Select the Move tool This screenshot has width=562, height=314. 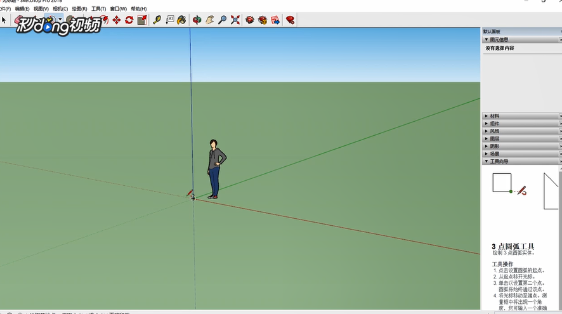pyautogui.click(x=117, y=20)
